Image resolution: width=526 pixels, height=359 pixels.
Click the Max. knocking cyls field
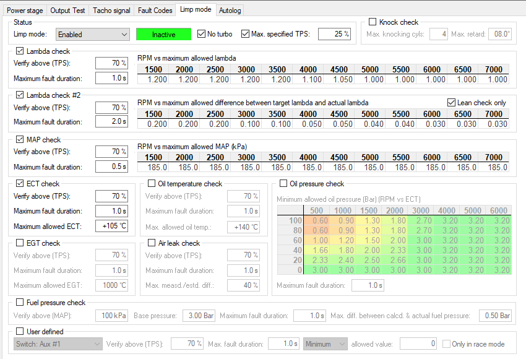pyautogui.click(x=439, y=34)
